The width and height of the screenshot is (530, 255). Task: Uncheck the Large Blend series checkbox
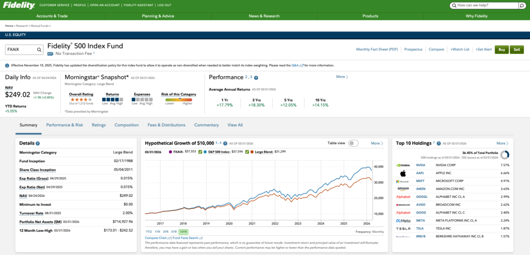tap(252, 152)
